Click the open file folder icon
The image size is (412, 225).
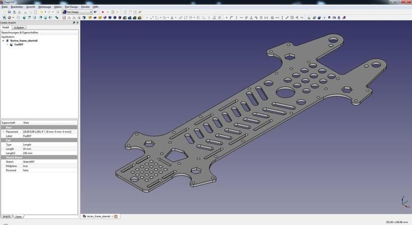pos(9,12)
